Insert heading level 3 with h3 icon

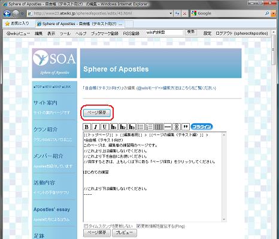pos(132,127)
